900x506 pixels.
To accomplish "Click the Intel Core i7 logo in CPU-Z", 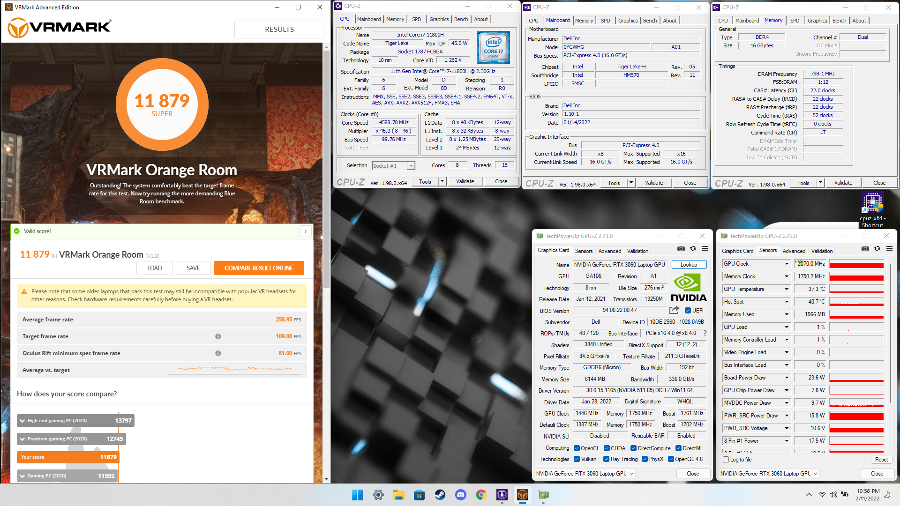I will pyautogui.click(x=493, y=47).
